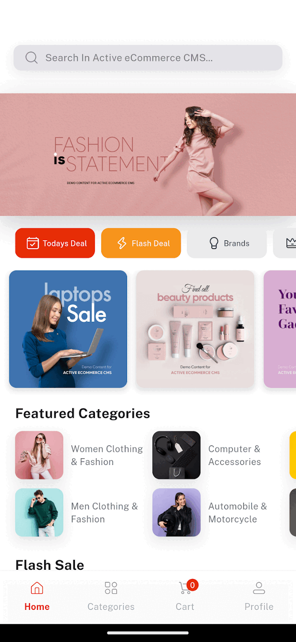Open the Todays Deal button
This screenshot has height=642, width=296.
[55, 243]
